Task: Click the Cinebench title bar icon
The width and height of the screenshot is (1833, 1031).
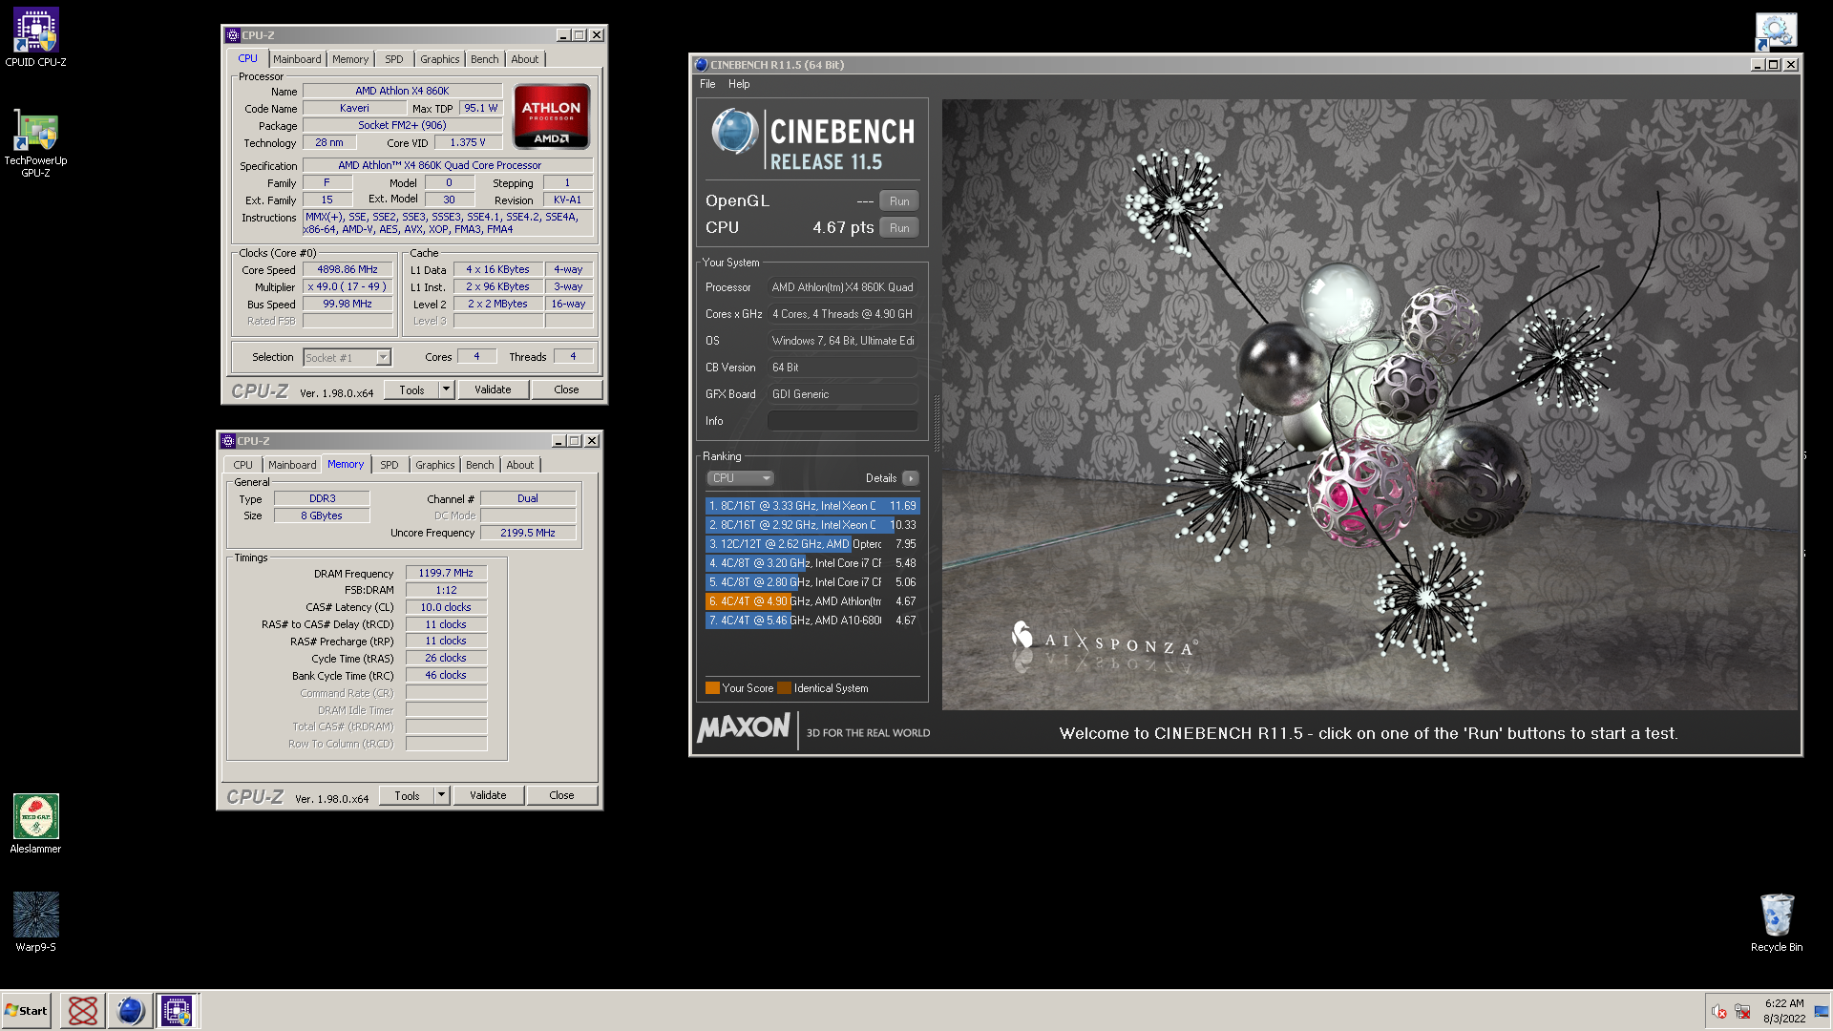Action: coord(701,65)
